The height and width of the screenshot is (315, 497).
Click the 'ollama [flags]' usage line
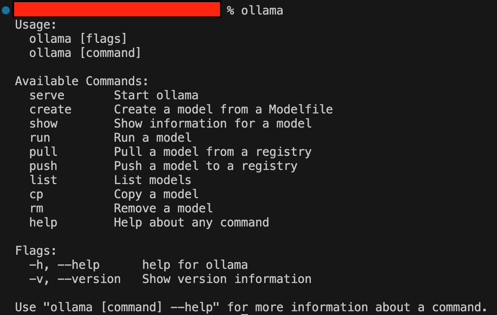click(x=78, y=39)
